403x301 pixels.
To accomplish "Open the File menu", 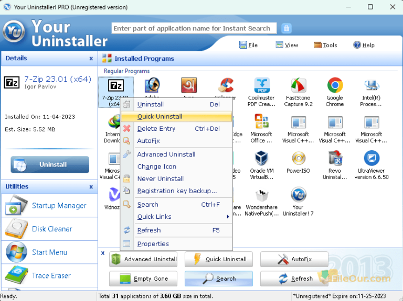I will (x=248, y=45).
